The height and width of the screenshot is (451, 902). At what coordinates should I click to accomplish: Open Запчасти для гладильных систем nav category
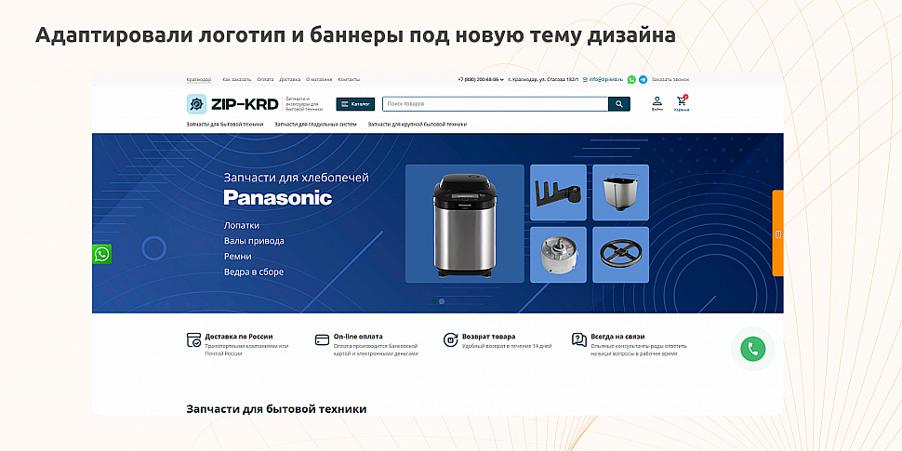[315, 125]
